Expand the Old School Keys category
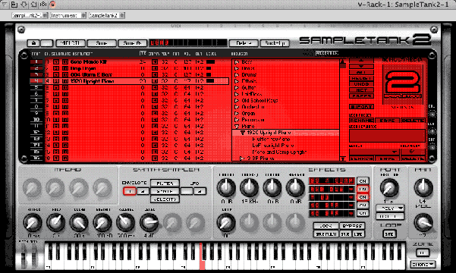 237,101
